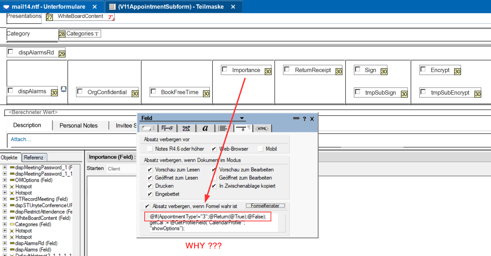
Task: Click the Formelfenster button
Action: 265,206
